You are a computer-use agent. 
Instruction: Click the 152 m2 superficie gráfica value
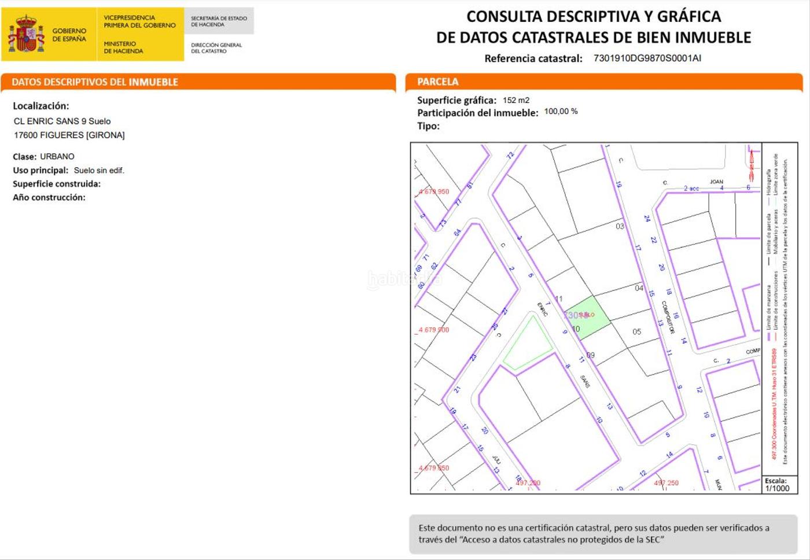pos(516,100)
